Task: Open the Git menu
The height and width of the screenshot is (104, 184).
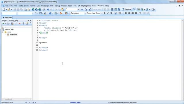Action: [x=79, y=6]
